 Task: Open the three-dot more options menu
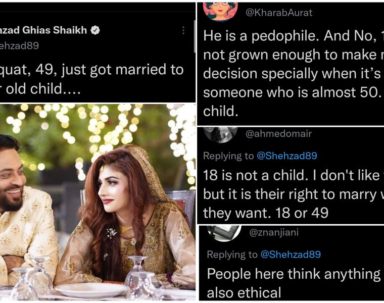pyautogui.click(x=183, y=30)
